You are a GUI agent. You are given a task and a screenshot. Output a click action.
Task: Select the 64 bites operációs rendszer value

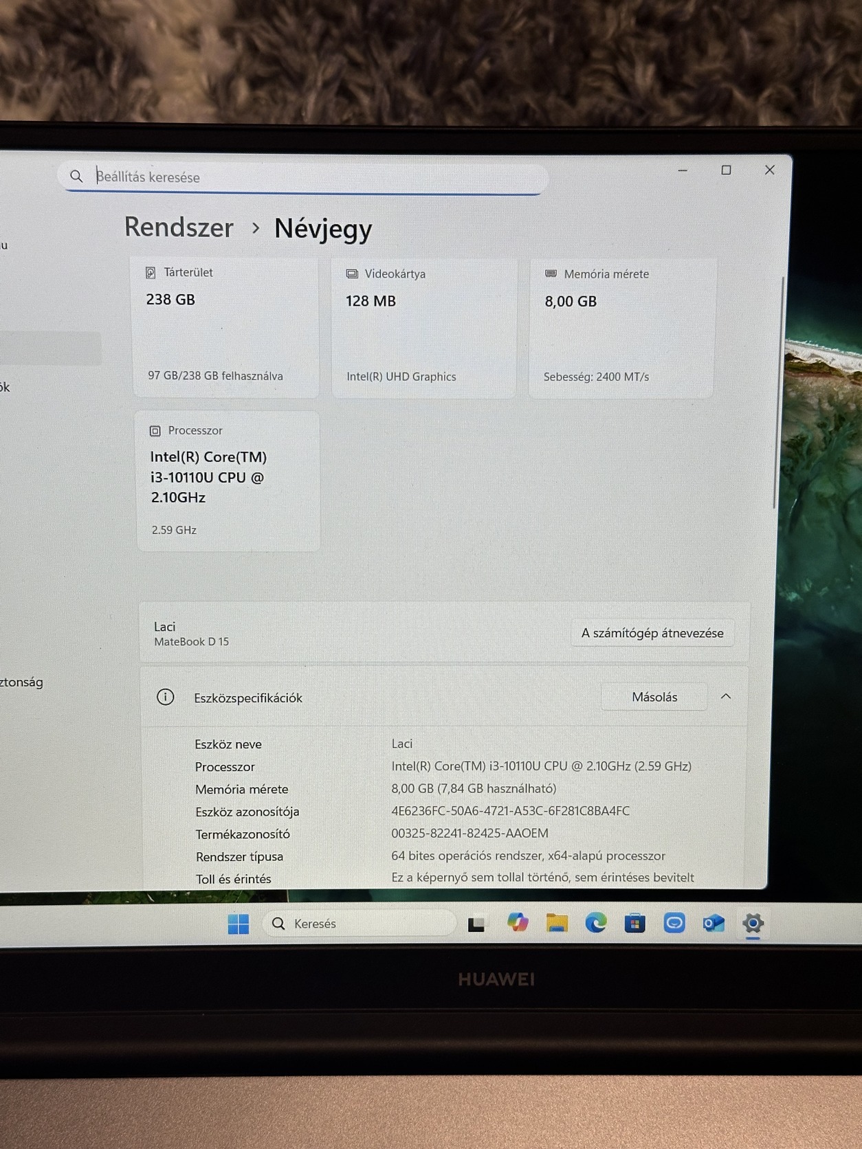click(x=528, y=856)
